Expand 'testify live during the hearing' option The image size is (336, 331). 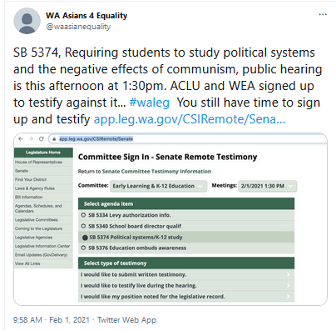click(x=186, y=285)
